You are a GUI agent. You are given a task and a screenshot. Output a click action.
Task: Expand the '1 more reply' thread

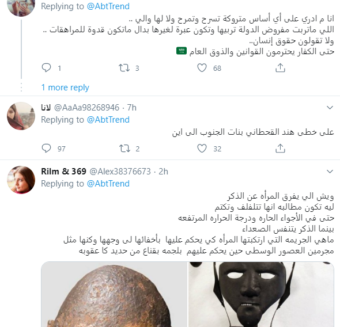pos(65,88)
